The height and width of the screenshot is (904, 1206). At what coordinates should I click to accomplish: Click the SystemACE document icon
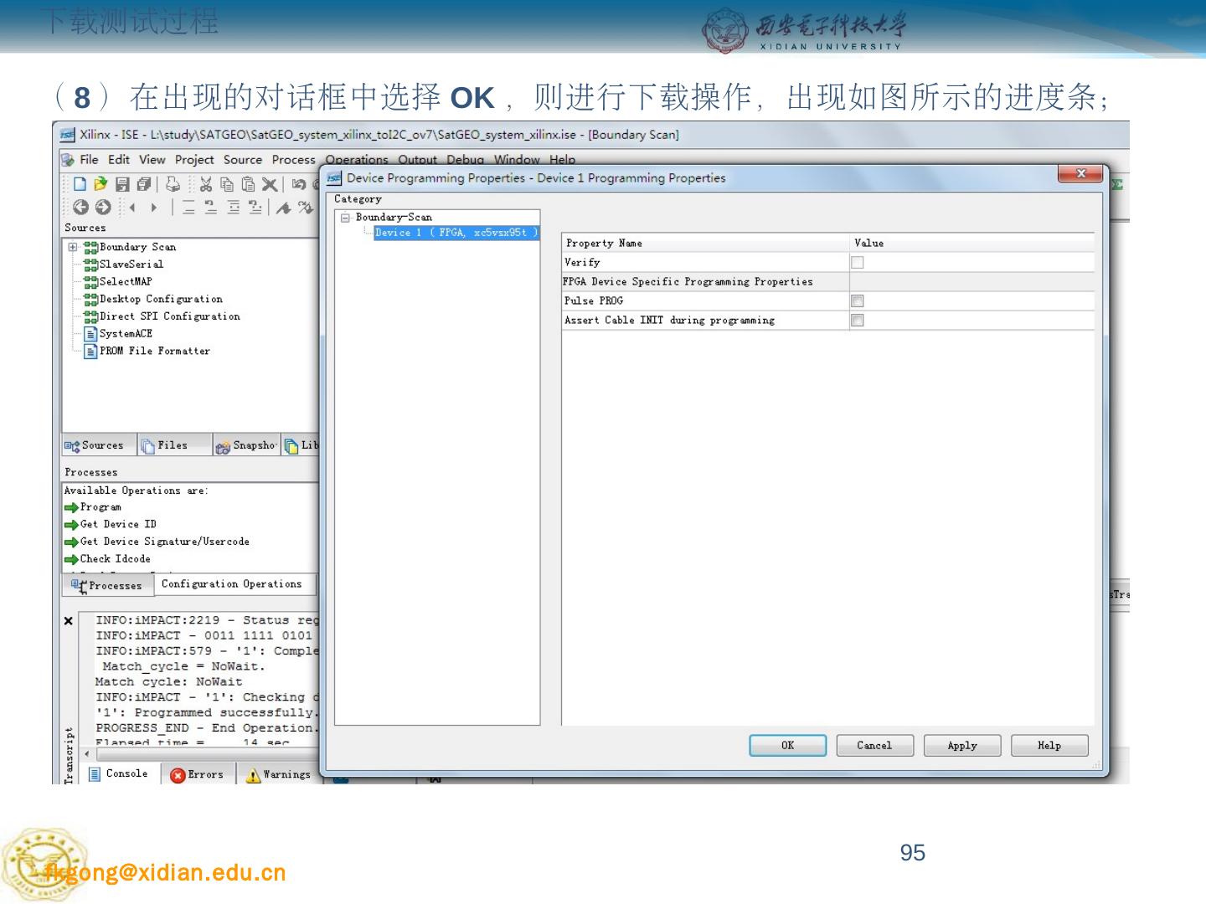coord(91,334)
